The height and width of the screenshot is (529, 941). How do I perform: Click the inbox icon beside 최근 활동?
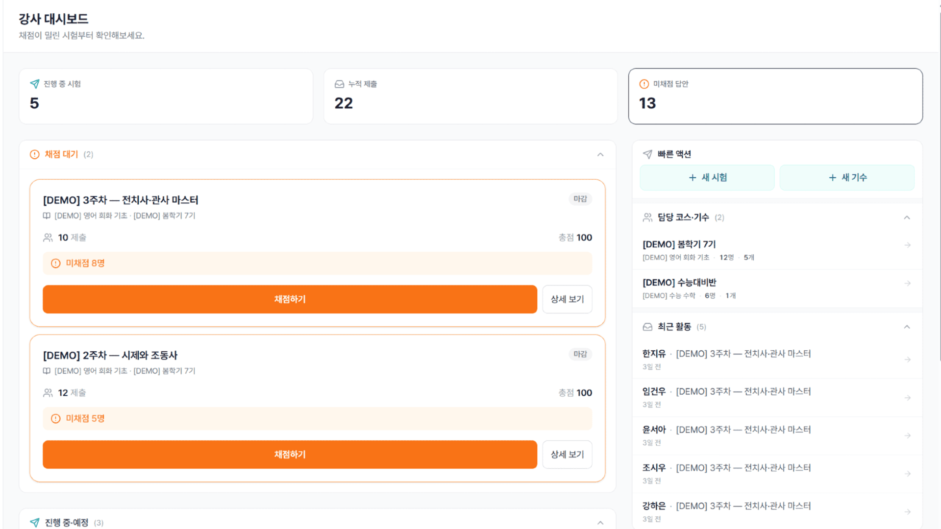(647, 327)
